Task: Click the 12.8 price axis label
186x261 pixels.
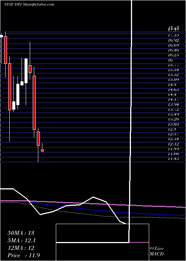Action: [x=172, y=129]
